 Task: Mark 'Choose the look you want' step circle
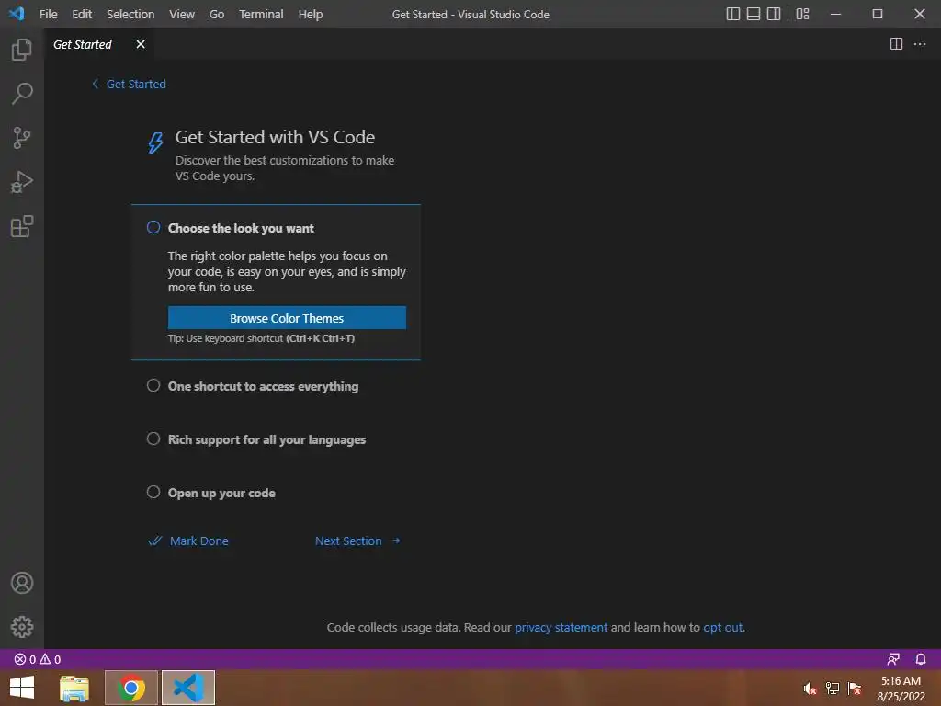tap(153, 228)
